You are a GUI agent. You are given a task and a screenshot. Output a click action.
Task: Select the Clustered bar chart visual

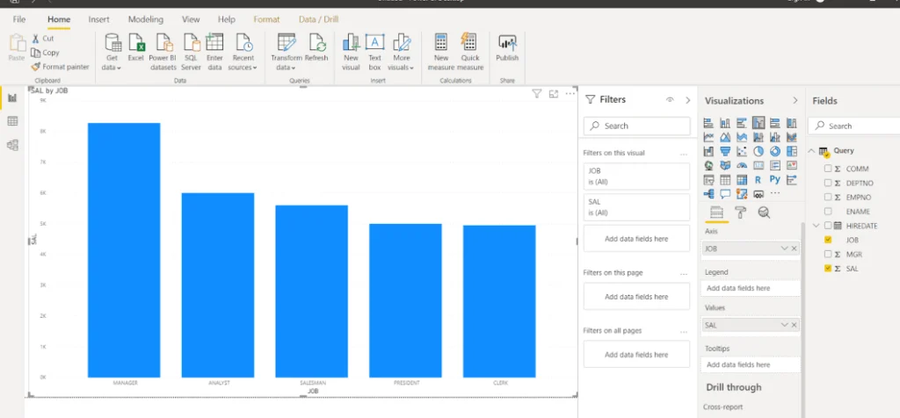pos(742,123)
